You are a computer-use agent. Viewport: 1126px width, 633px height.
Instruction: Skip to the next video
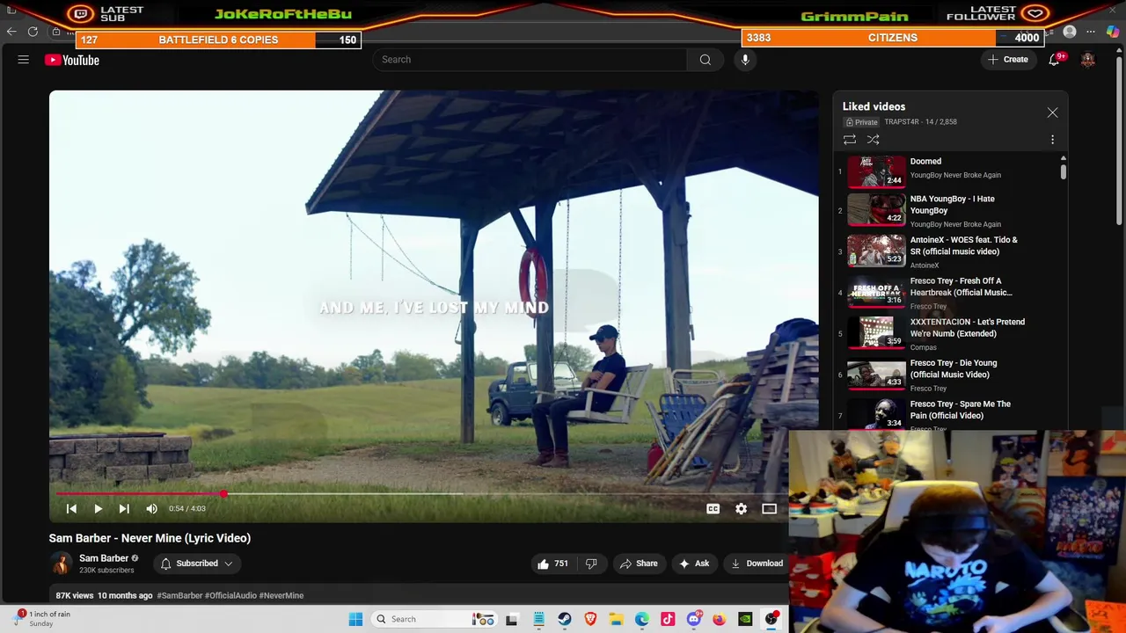click(124, 508)
